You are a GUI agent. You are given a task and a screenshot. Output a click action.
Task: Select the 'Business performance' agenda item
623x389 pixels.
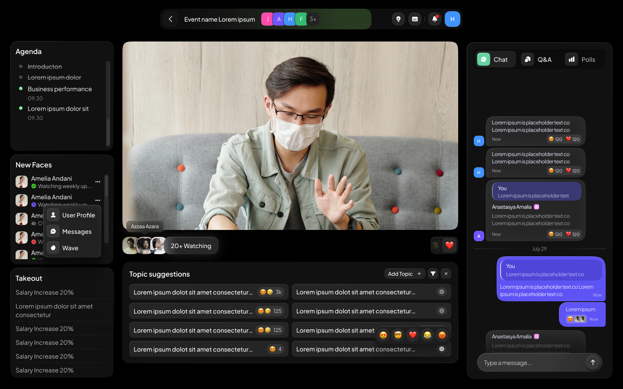[x=60, y=89]
